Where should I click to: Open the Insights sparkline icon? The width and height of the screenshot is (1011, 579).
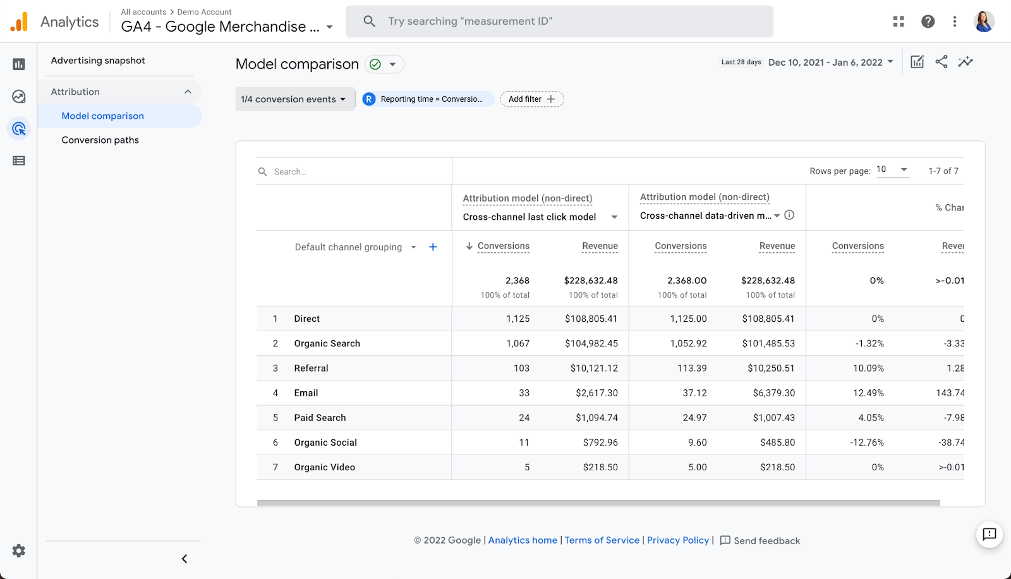click(x=965, y=62)
